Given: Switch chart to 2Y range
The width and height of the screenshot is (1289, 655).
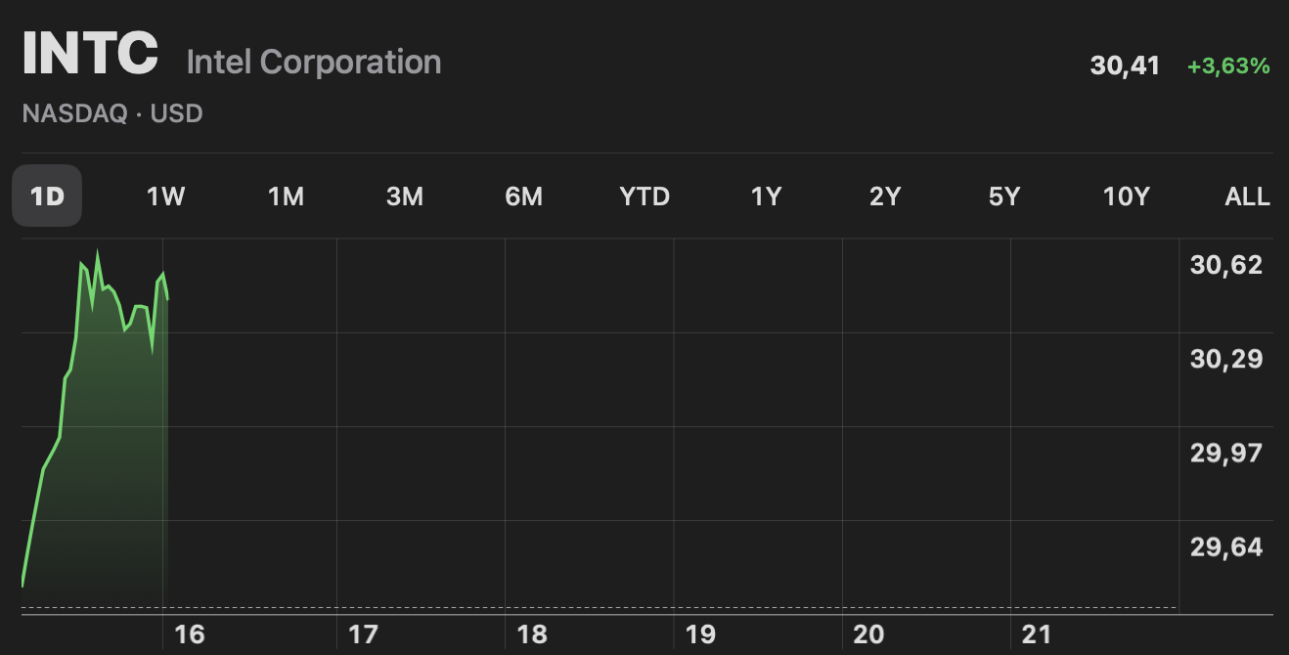Looking at the screenshot, I should click(x=885, y=196).
